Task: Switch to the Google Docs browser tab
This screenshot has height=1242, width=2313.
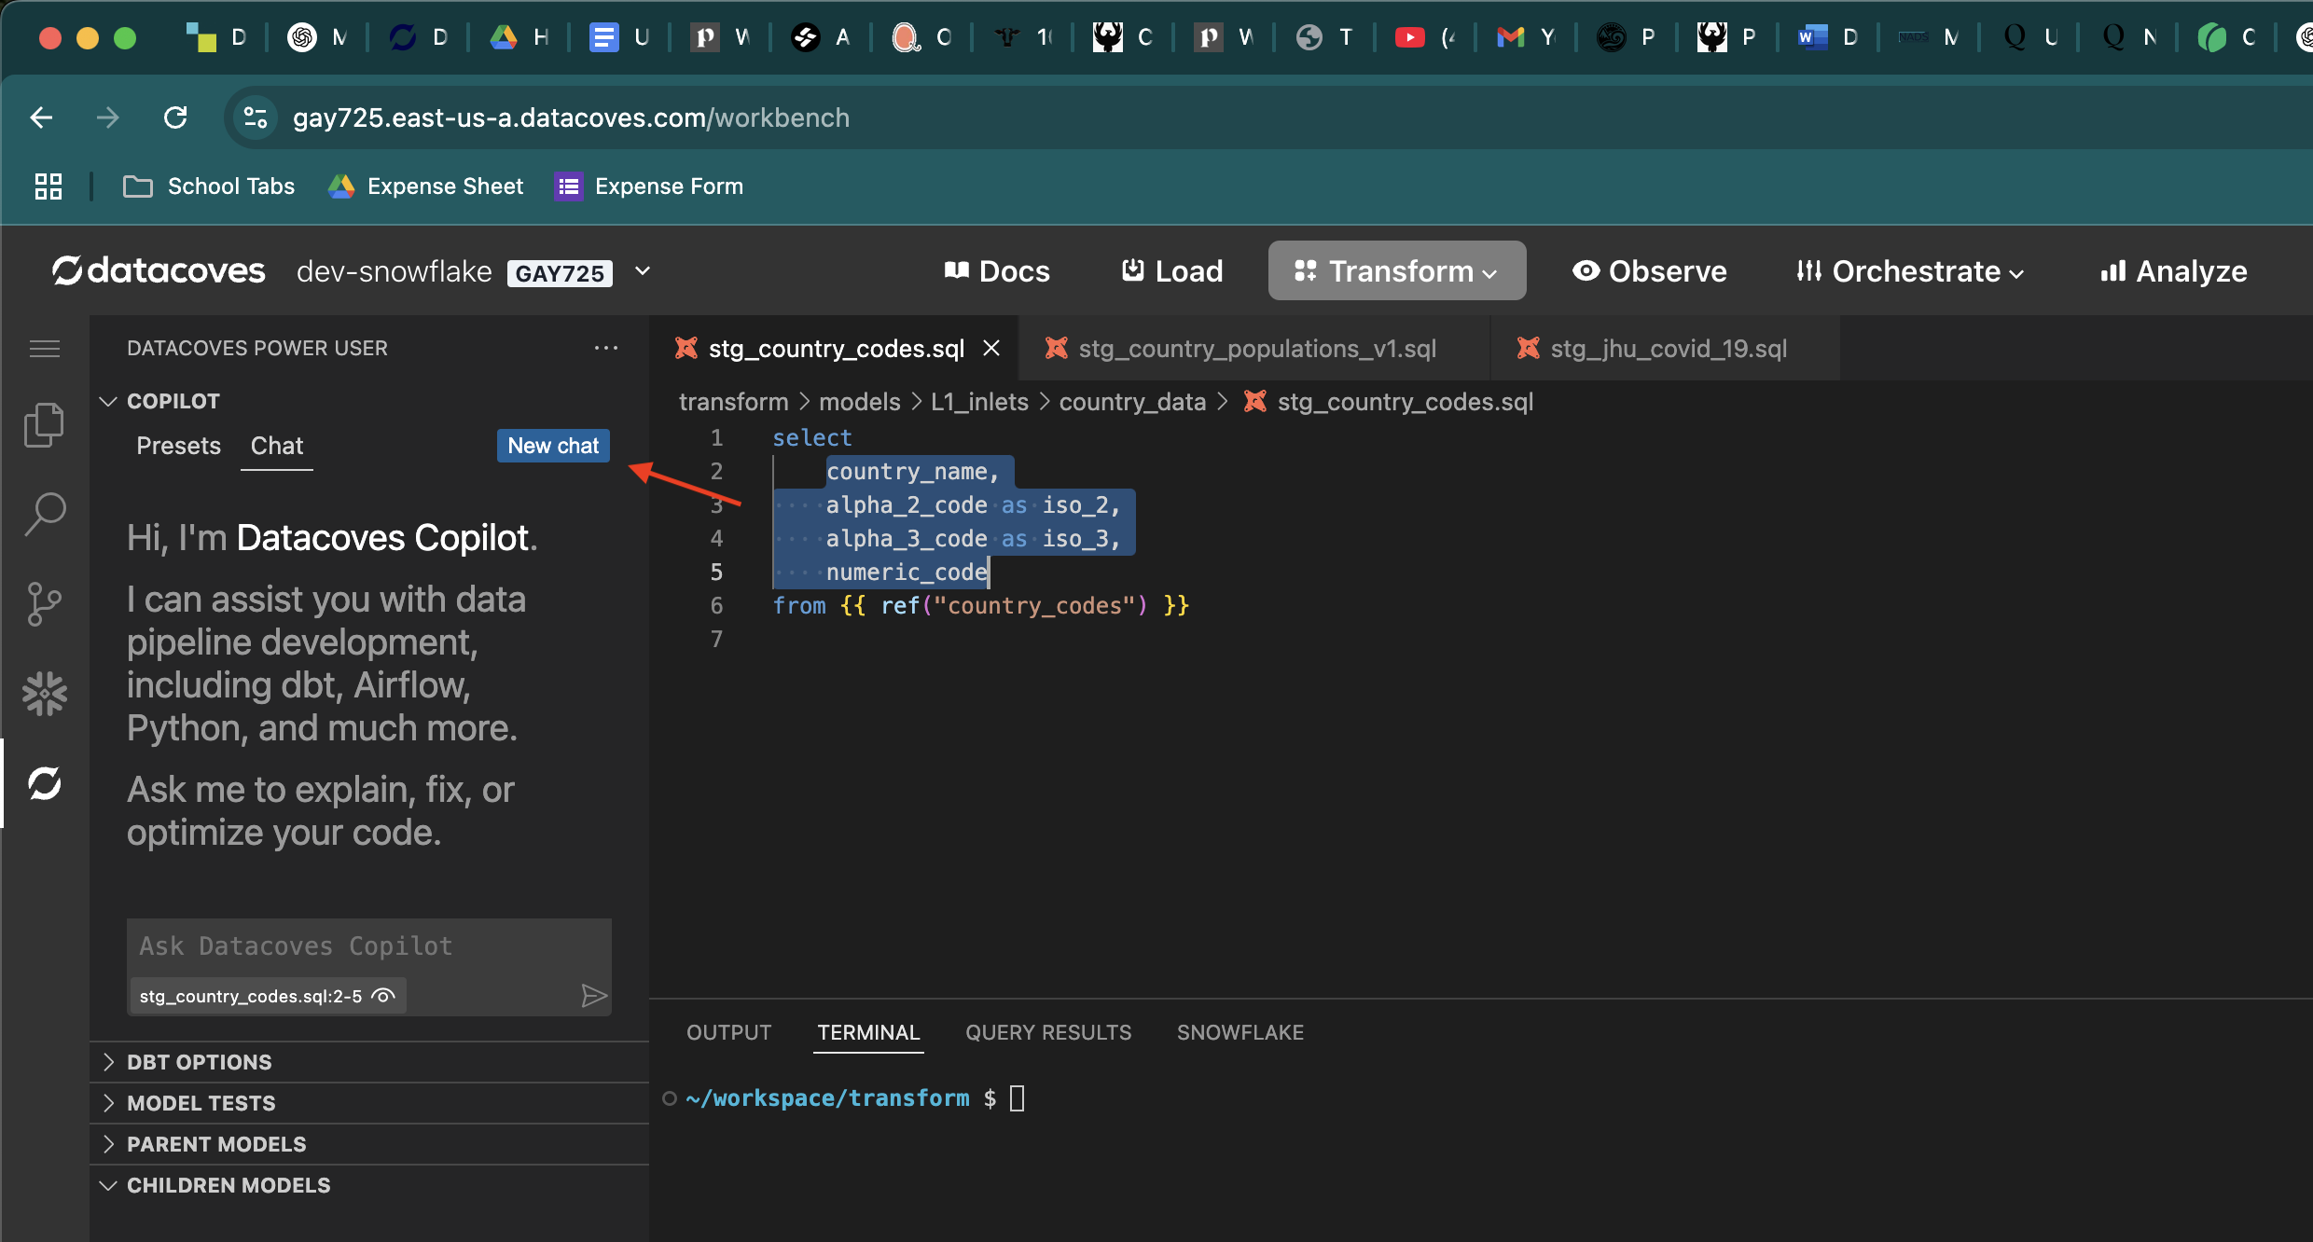Action: click(x=619, y=37)
